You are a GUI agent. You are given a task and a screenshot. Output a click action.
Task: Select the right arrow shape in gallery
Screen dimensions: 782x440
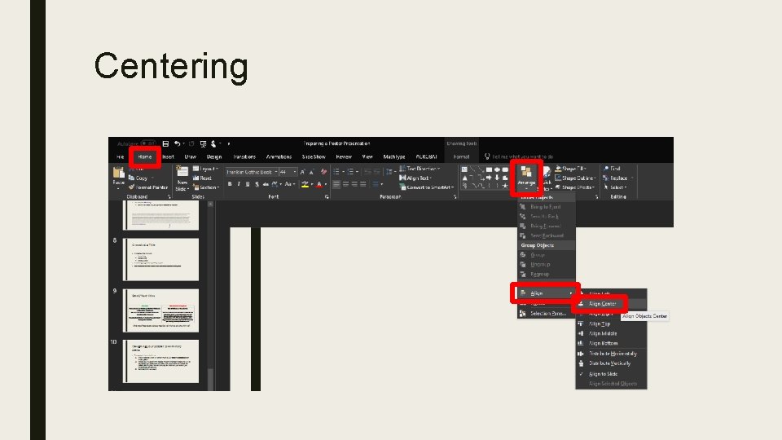[x=489, y=178]
